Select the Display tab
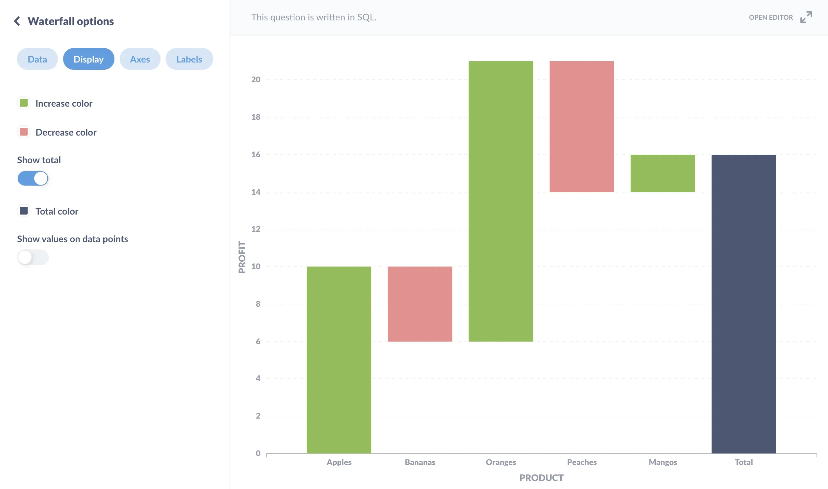This screenshot has height=489, width=828. [x=88, y=59]
